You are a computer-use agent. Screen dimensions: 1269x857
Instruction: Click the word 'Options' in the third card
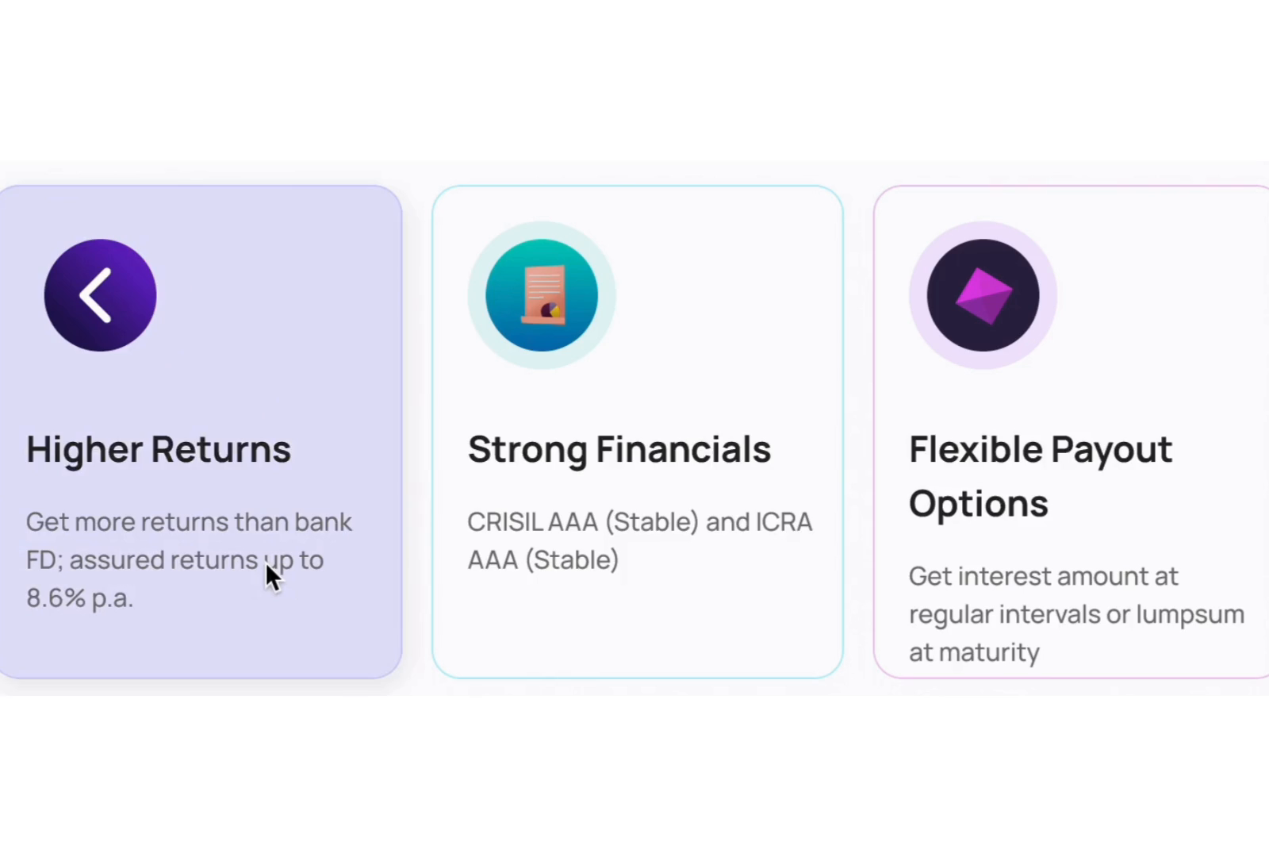(x=978, y=504)
